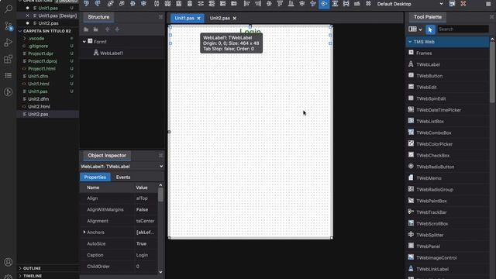Image resolution: width=496 pixels, height=279 pixels.
Task: Select the pointer tool in Tool Palette
Action: [430, 29]
